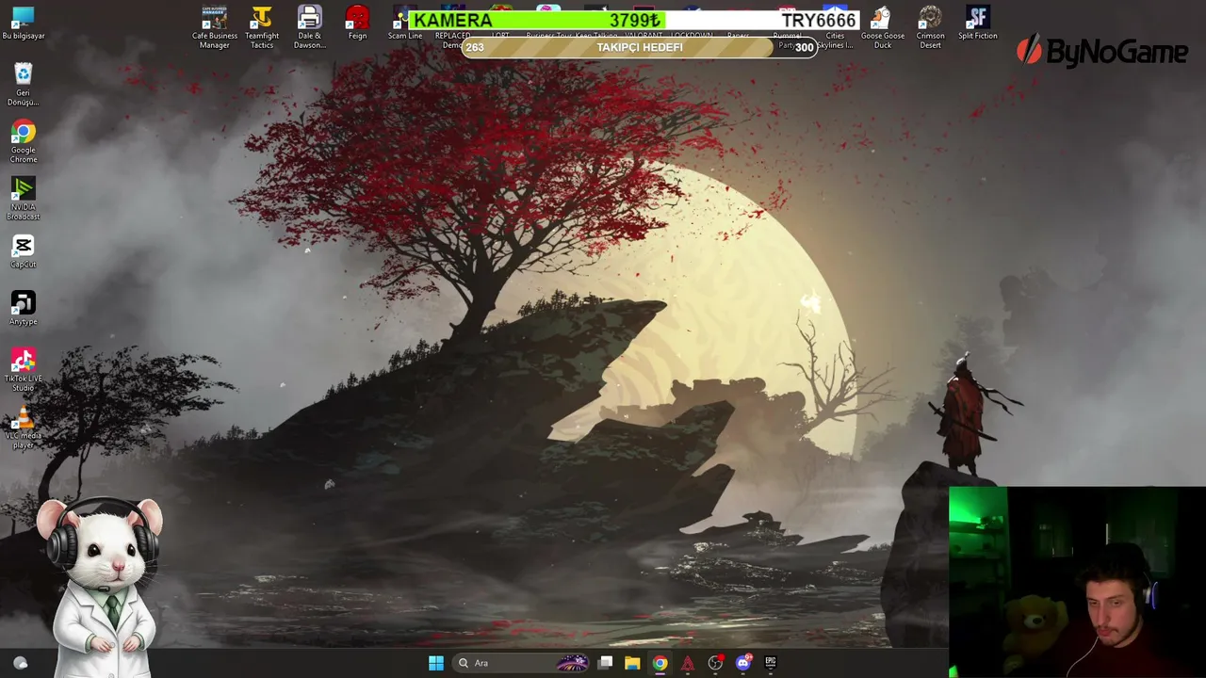
Task: Open the search highlights fireworks image
Action: coord(572,663)
